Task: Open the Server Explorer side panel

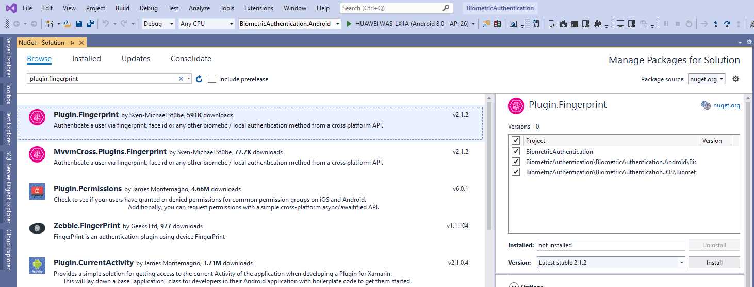Action: click(x=8, y=57)
